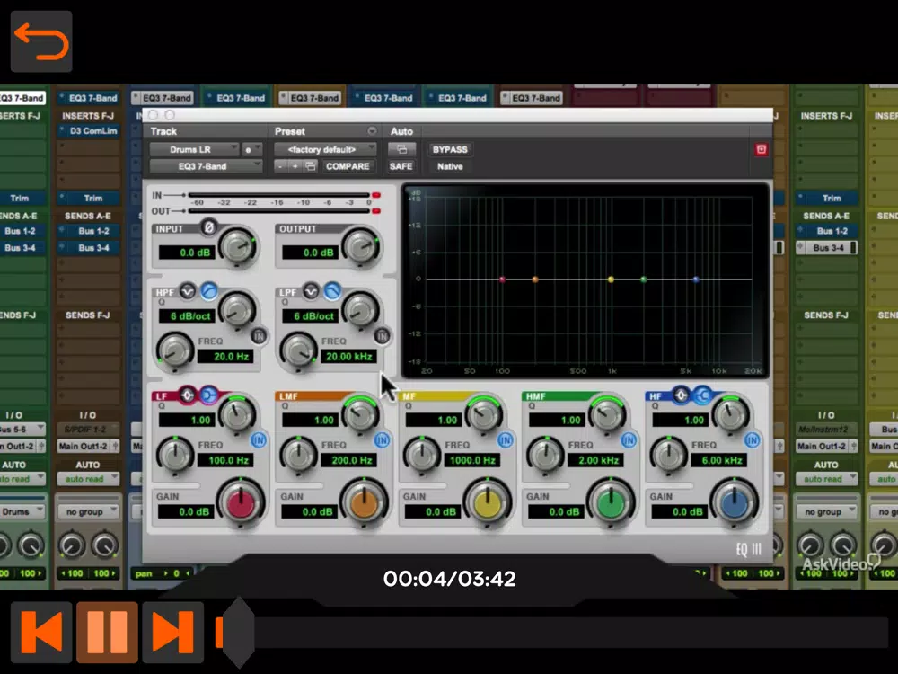
Task: Select HPF notch filter type icon
Action: point(188,291)
